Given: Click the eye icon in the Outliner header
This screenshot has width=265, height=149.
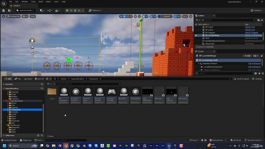Looking at the screenshot, I should (x=196, y=24).
